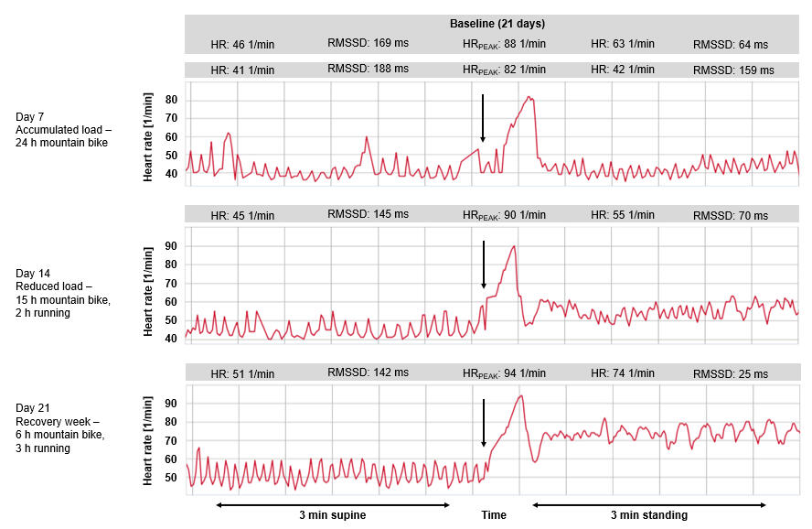Image resolution: width=812 pixels, height=529 pixels.
Task: Click the HRpeak: 82 1/min label
Action: pyautogui.click(x=504, y=70)
